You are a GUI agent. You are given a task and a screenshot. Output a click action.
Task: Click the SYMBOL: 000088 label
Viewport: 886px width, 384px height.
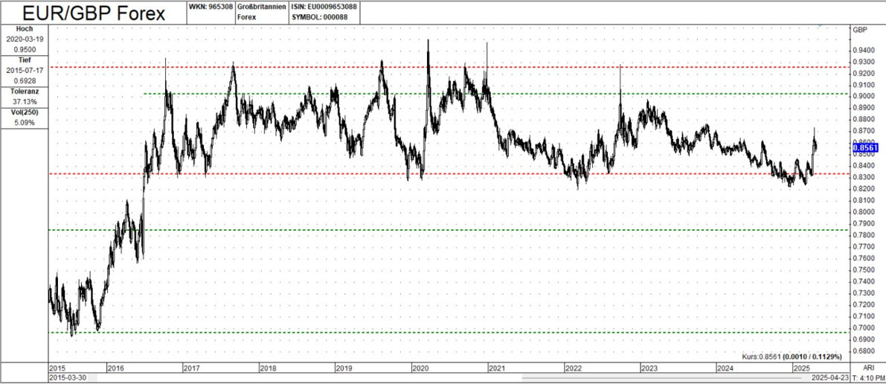pos(318,18)
